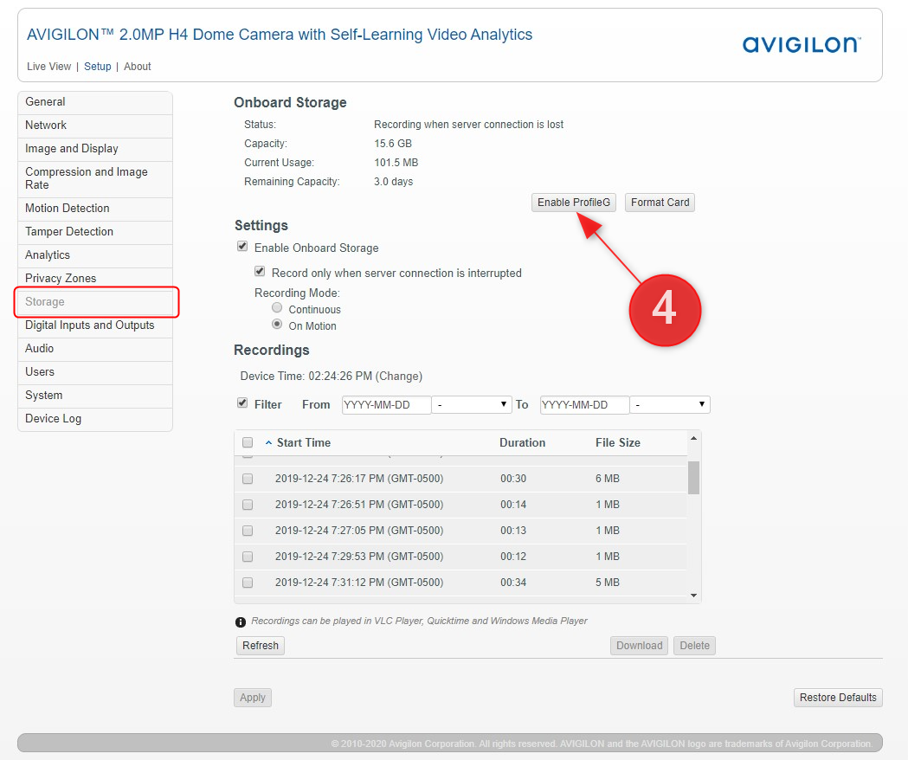Uncheck Enable Onboard Storage checkbox
The height and width of the screenshot is (760, 908).
tap(242, 247)
